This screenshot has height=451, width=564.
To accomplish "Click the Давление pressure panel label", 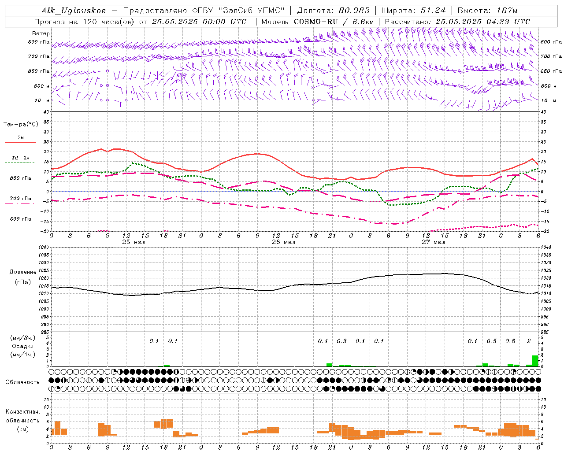I will coord(23,272).
